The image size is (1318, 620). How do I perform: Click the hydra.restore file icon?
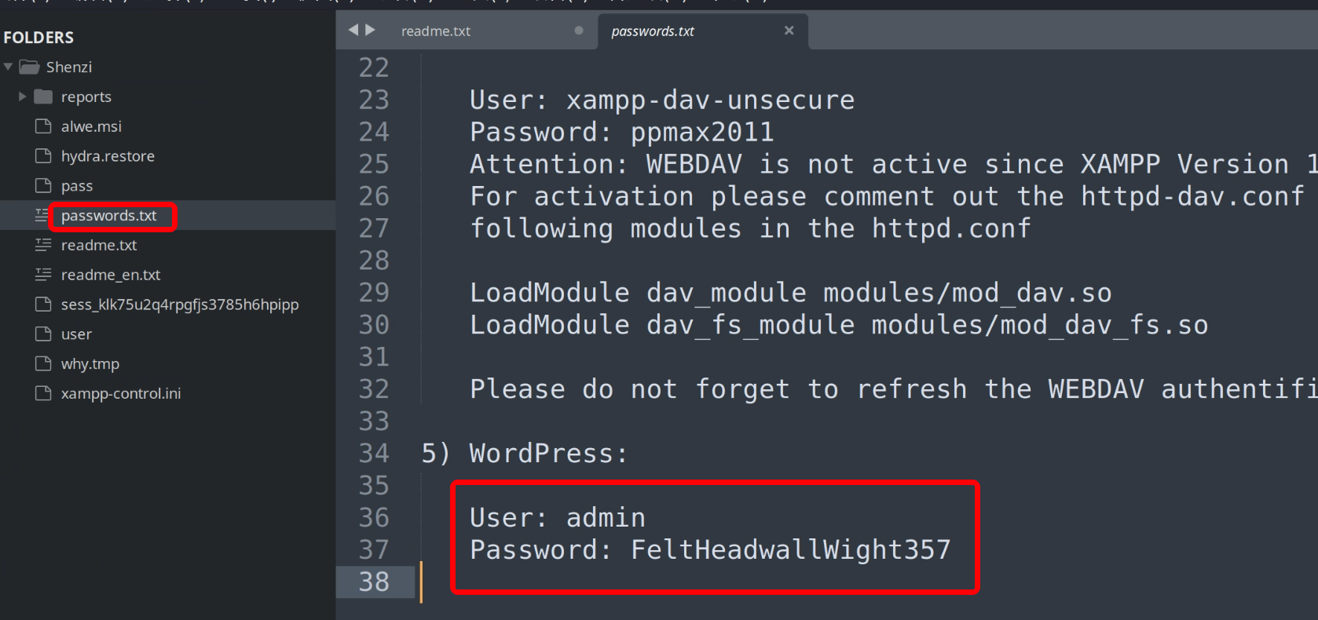pyautogui.click(x=43, y=156)
